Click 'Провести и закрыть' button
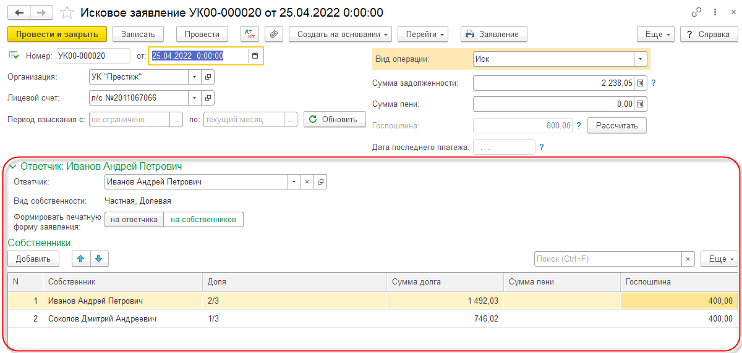 57,34
